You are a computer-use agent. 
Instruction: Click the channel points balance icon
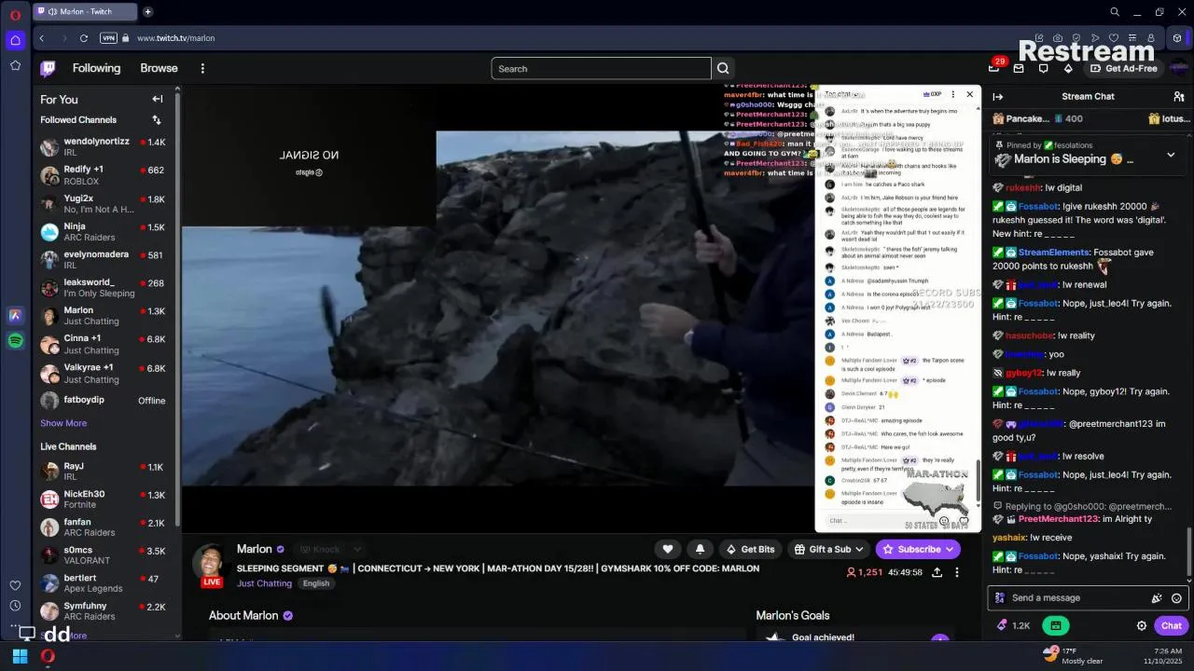(x=1013, y=626)
